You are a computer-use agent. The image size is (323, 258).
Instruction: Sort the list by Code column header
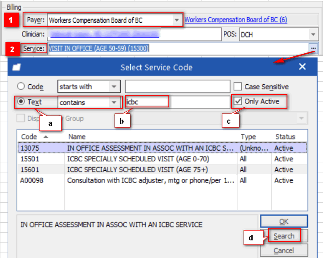(x=34, y=137)
